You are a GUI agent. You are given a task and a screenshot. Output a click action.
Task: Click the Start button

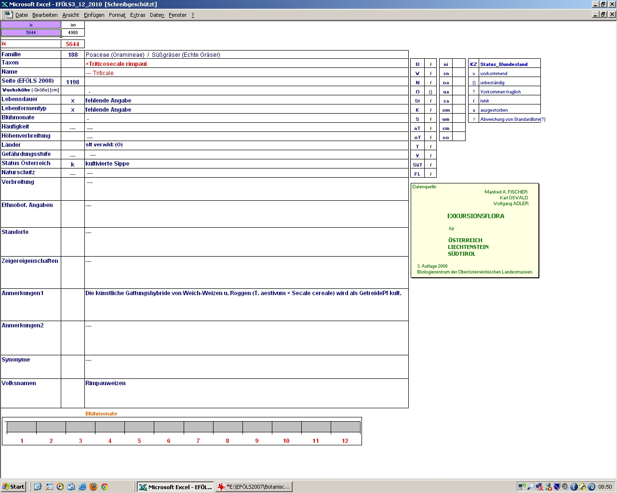click(x=13, y=487)
